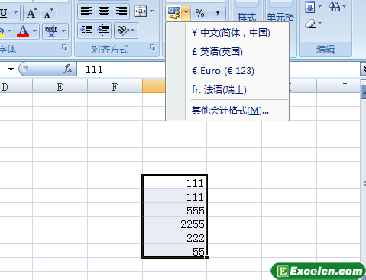This screenshot has width=366, height=280.
Task: Expand phonetic guide dropdown arrow
Action: pos(63,31)
